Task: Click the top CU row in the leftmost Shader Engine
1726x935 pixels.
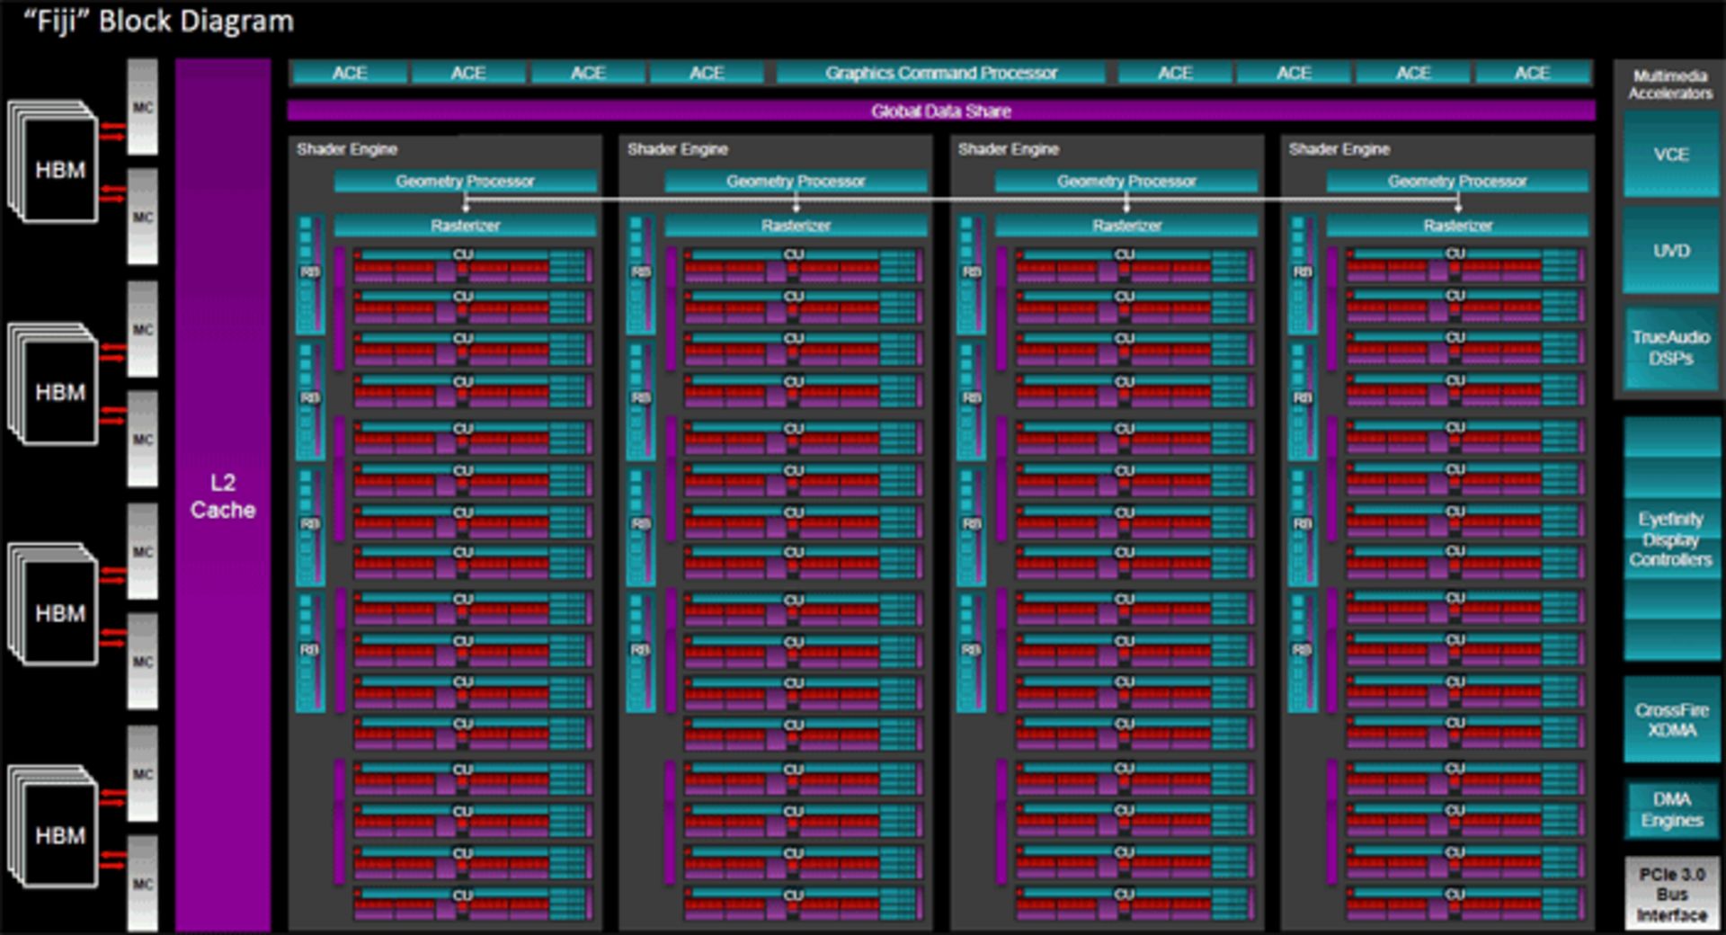Action: (473, 265)
